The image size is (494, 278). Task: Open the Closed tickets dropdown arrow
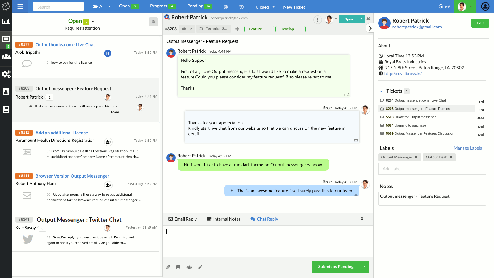274,7
